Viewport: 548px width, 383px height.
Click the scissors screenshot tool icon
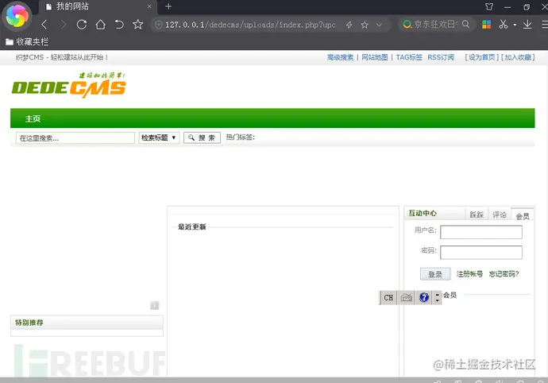click(x=504, y=25)
